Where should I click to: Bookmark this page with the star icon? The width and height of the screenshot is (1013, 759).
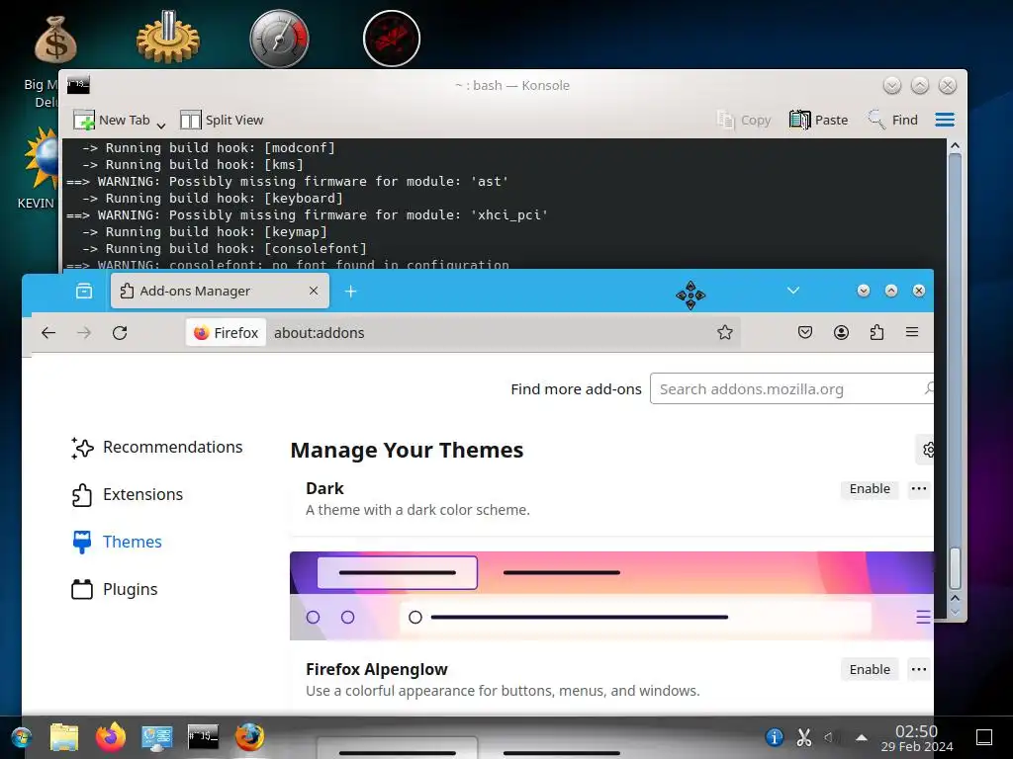click(x=725, y=332)
